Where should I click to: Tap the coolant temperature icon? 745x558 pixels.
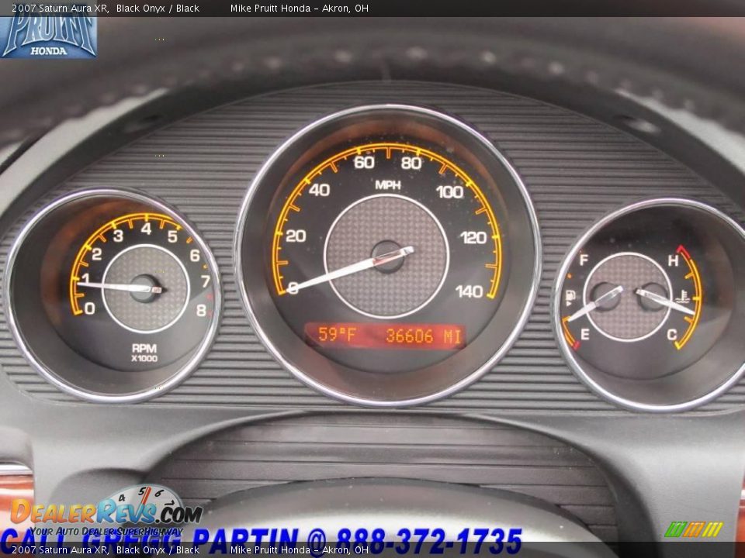click(x=682, y=297)
